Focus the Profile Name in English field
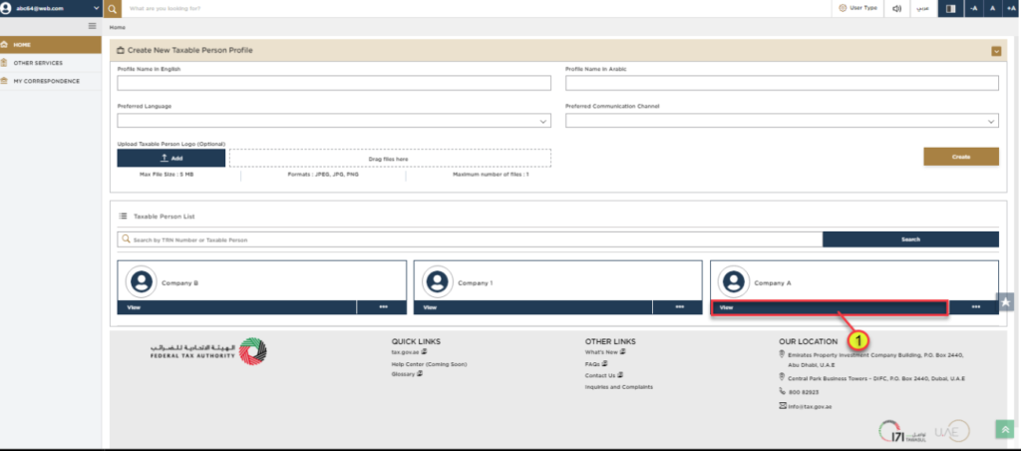Viewport: 1021px width, 451px height. 334,83
